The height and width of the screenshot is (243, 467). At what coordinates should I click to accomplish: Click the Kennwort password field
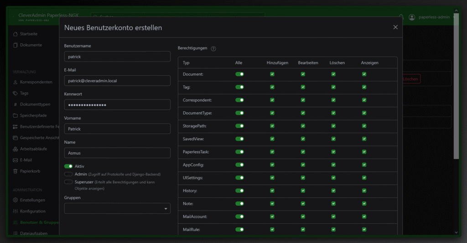coord(117,105)
